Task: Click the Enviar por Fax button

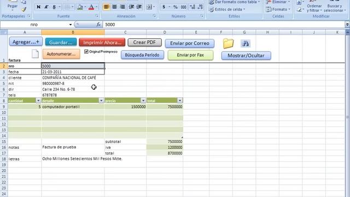Action: click(x=190, y=55)
